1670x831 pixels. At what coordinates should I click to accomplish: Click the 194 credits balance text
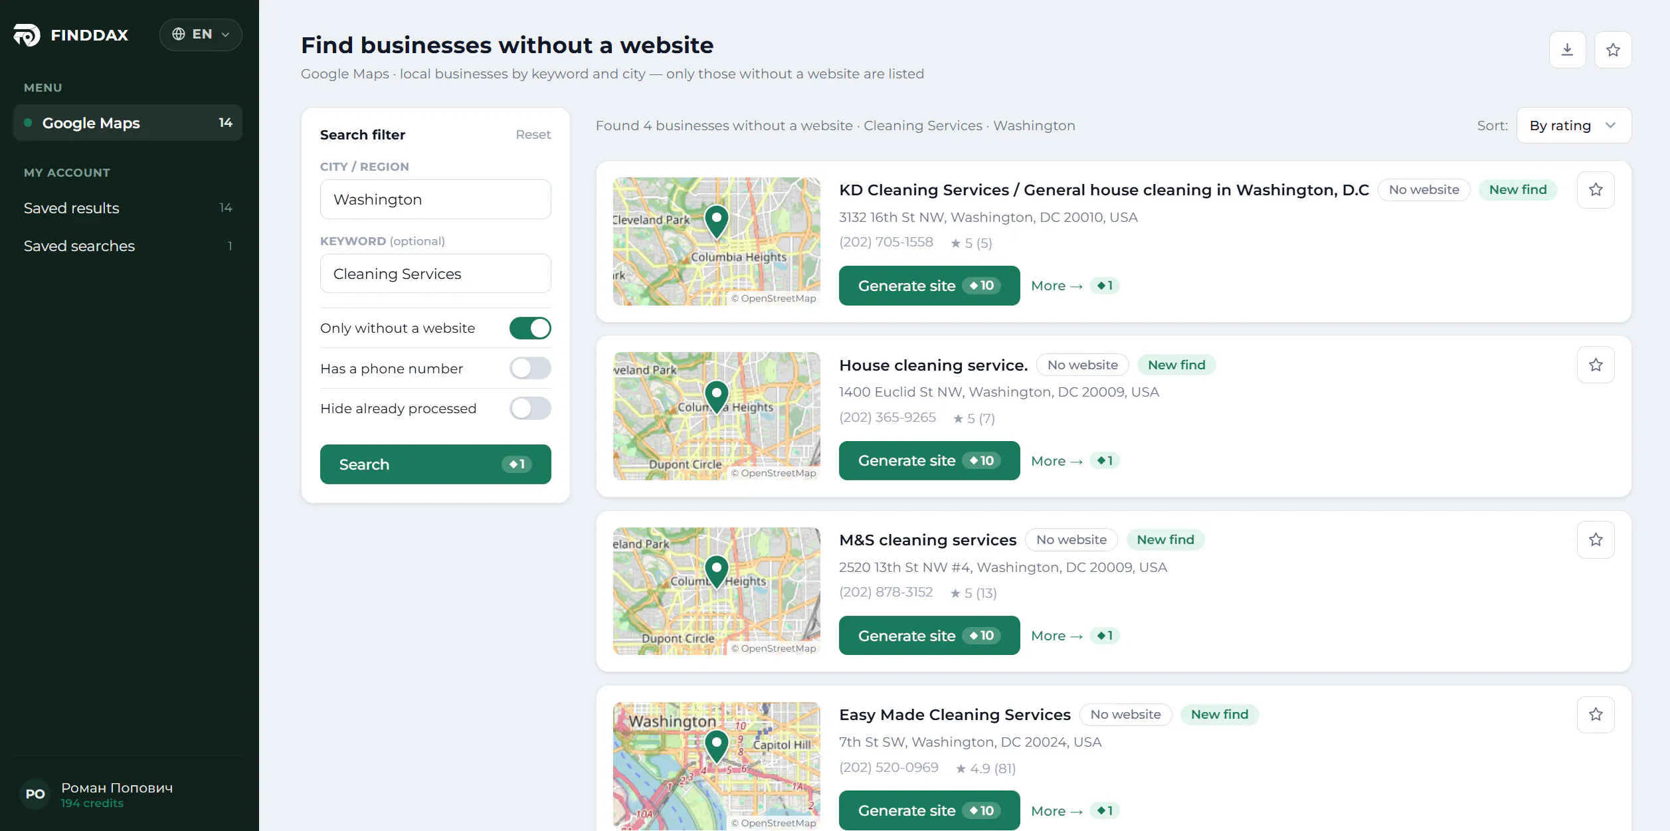tap(92, 803)
